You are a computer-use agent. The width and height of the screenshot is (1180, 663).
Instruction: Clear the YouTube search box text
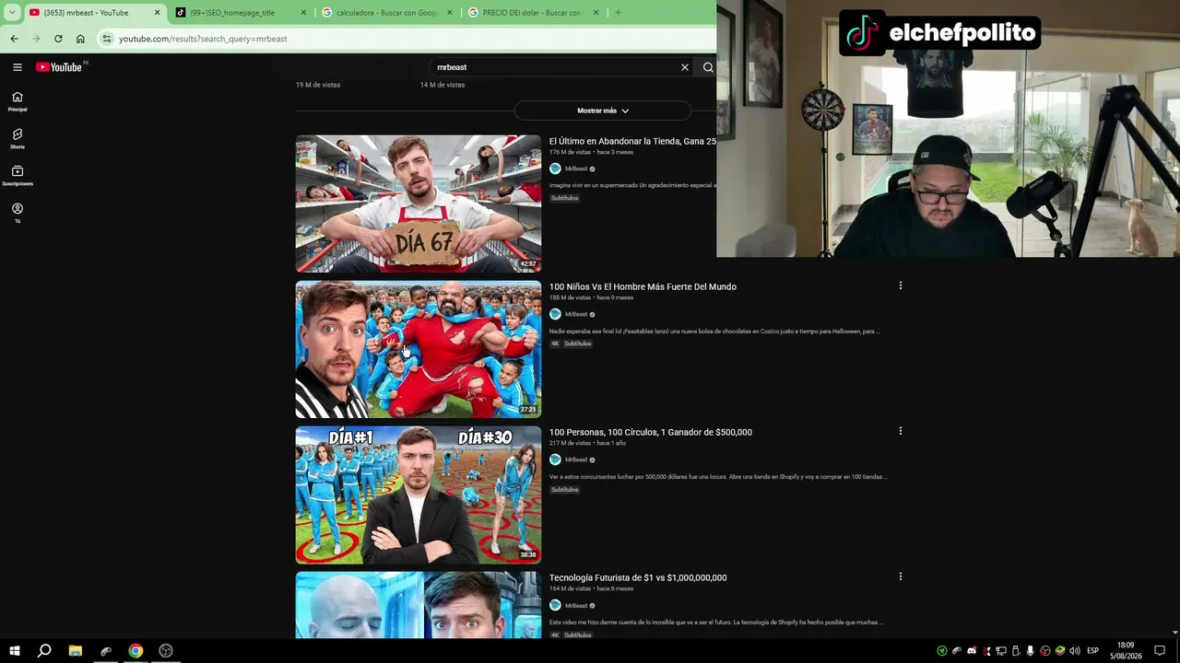[x=685, y=67]
